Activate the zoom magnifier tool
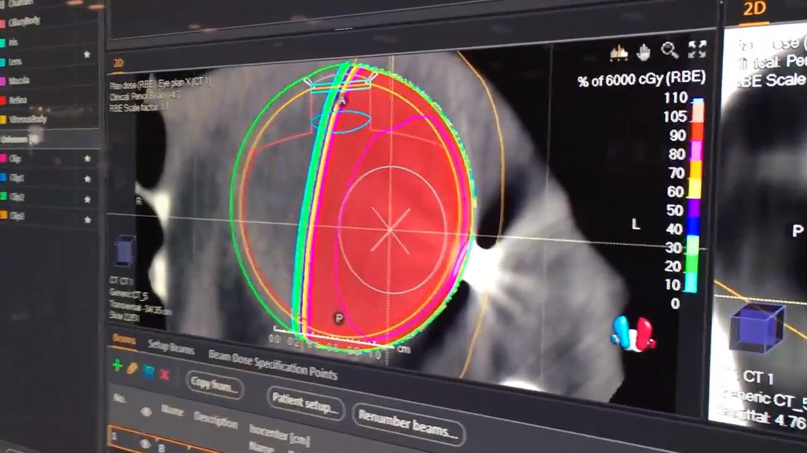The height and width of the screenshot is (453, 807). tap(670, 50)
